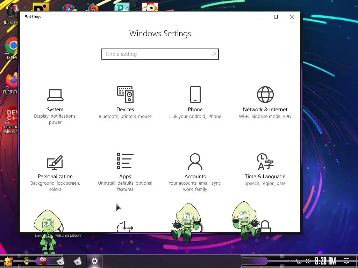The width and height of the screenshot is (358, 268).
Task: Open the network status tray icon
Action: tap(299, 261)
